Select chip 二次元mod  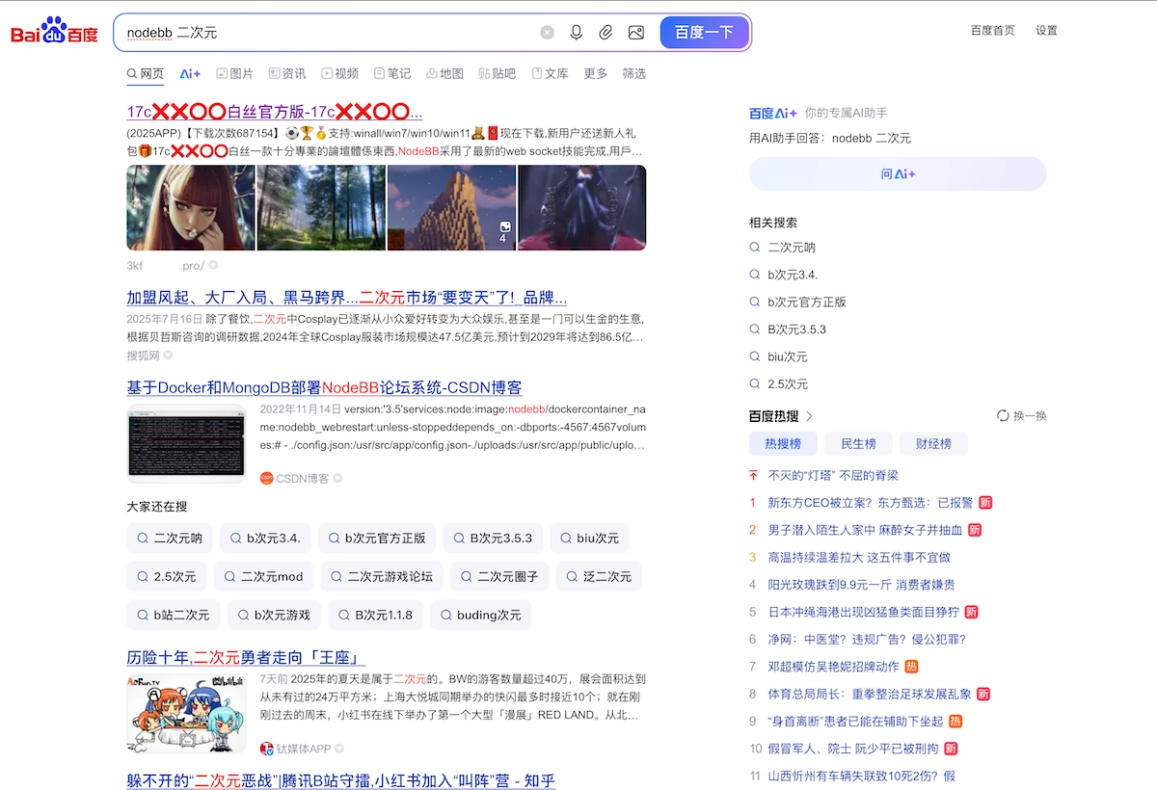pyautogui.click(x=263, y=577)
